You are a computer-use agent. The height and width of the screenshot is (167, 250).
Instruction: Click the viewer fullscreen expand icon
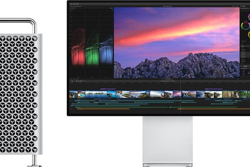tap(238, 78)
